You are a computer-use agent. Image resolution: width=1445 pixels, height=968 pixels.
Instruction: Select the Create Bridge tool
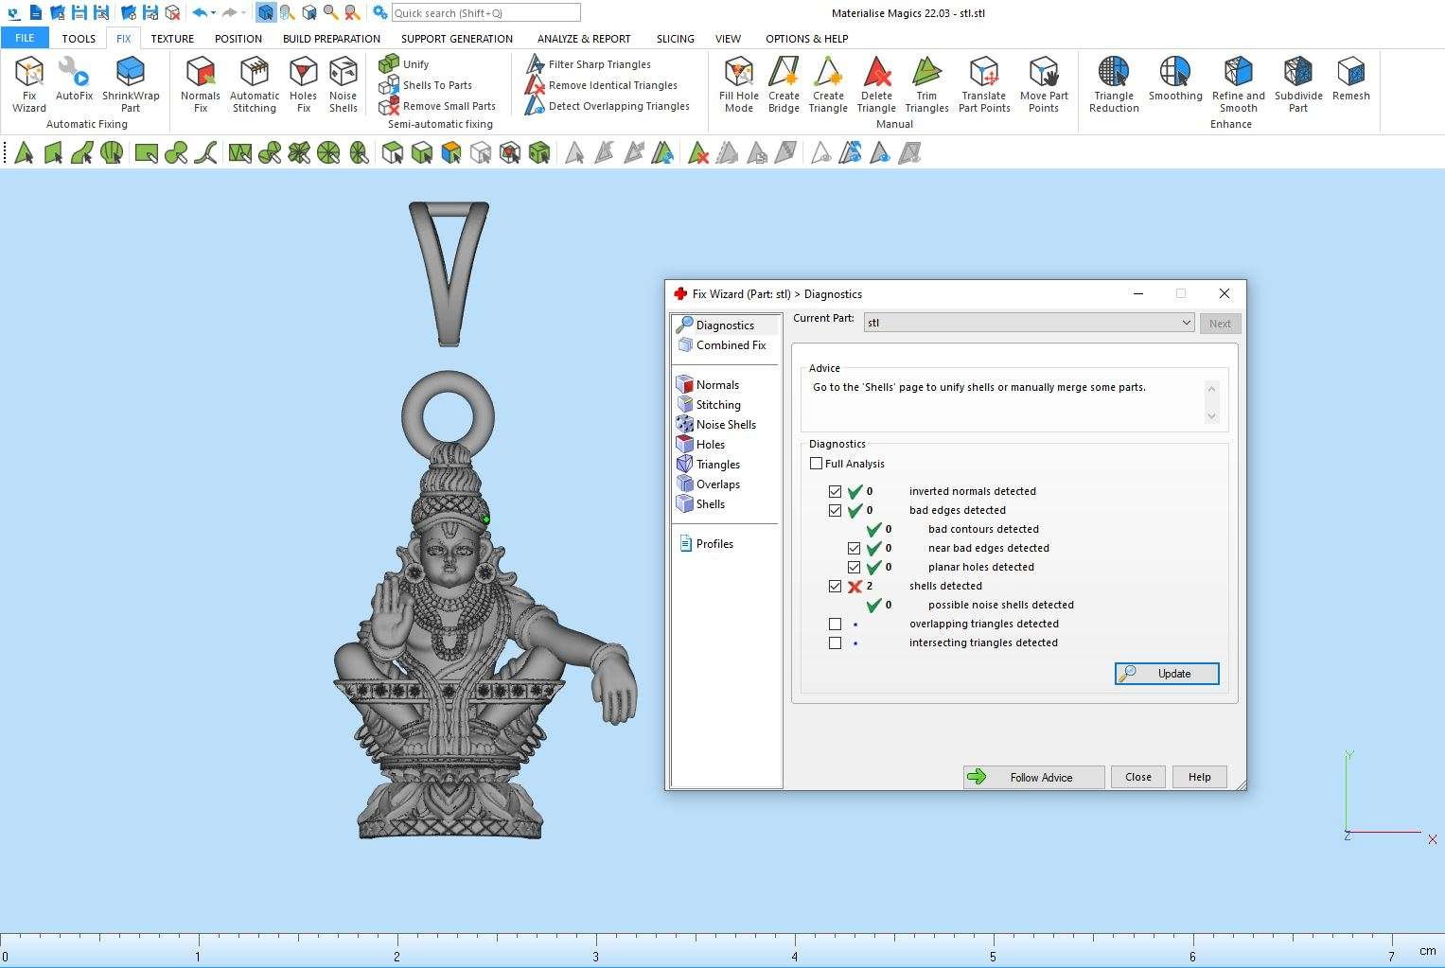784,83
